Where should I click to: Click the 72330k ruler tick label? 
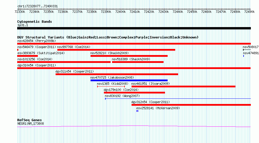(x=20, y=12)
